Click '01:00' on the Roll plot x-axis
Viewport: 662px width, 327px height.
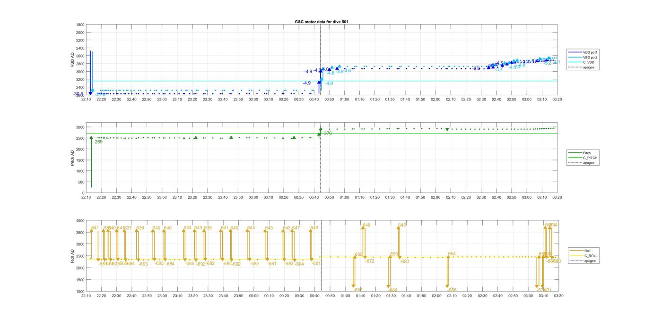click(x=346, y=296)
